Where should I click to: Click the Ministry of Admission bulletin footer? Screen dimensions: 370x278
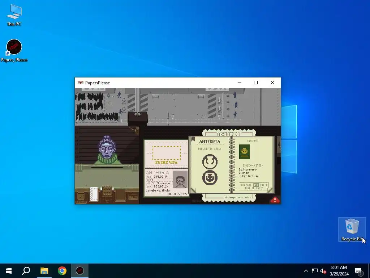(238, 197)
